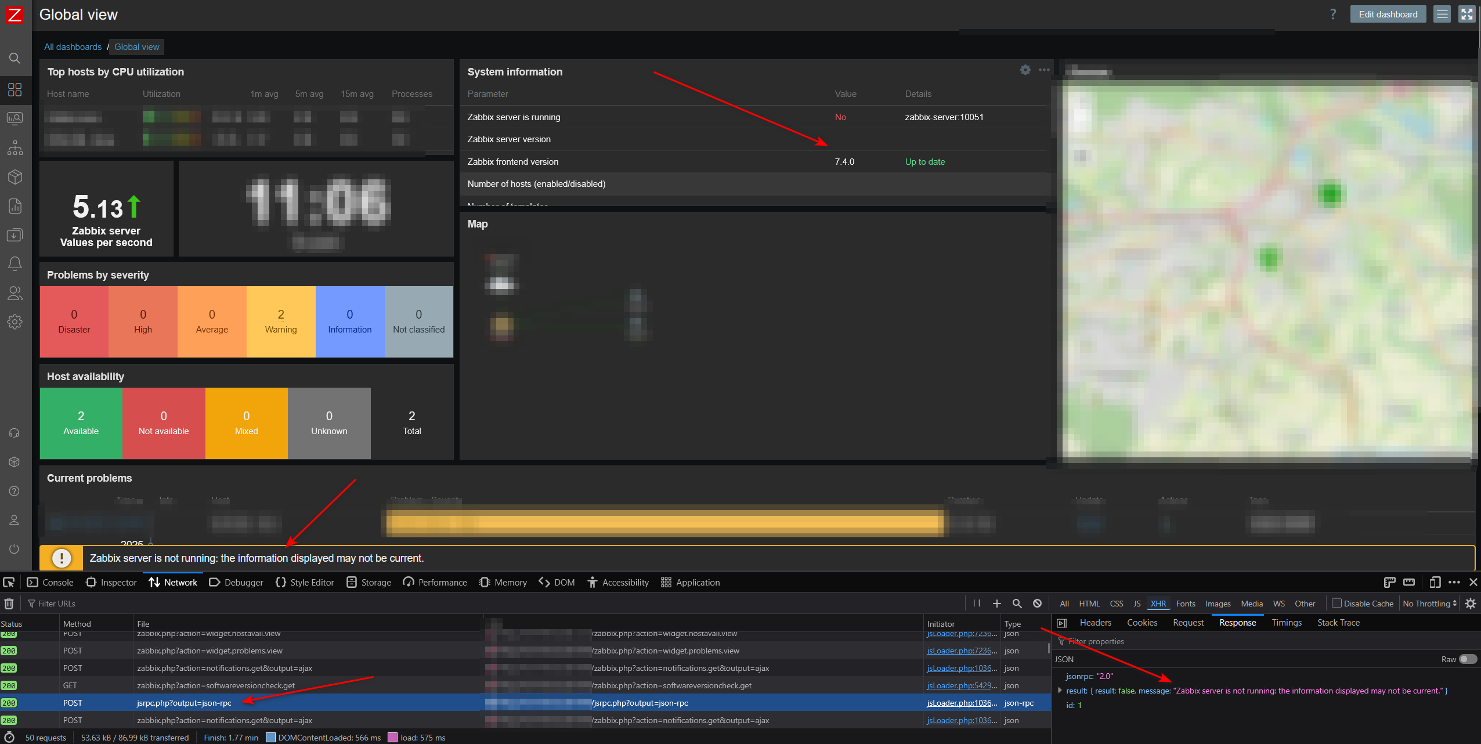
Task: Open the Zabbix sidebar search icon
Action: pyautogui.click(x=15, y=58)
